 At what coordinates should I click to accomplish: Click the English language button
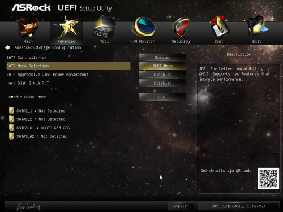(x=181, y=206)
